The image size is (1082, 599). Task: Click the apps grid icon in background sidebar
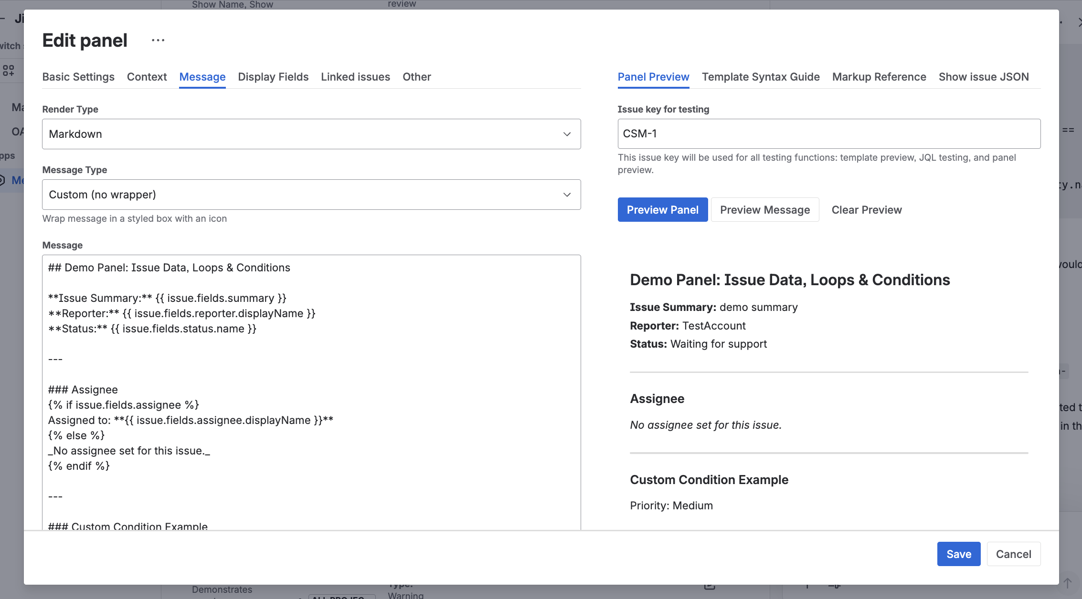(9, 71)
